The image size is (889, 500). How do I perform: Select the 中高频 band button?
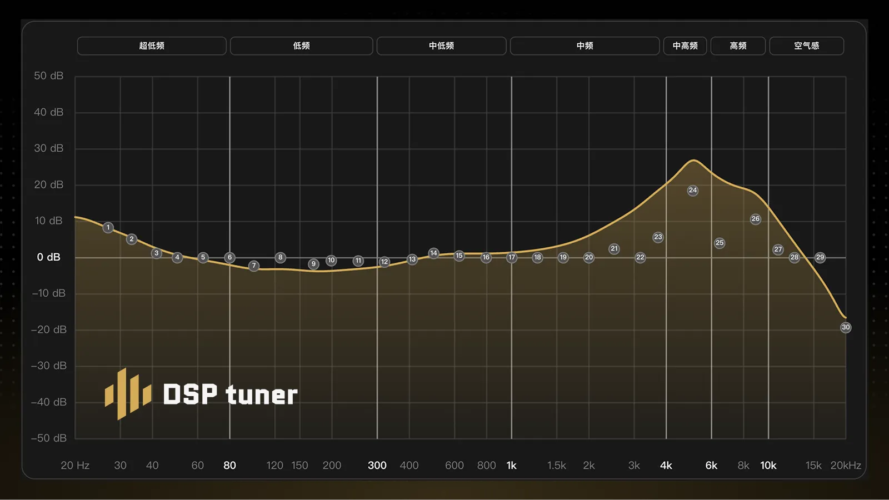point(685,46)
